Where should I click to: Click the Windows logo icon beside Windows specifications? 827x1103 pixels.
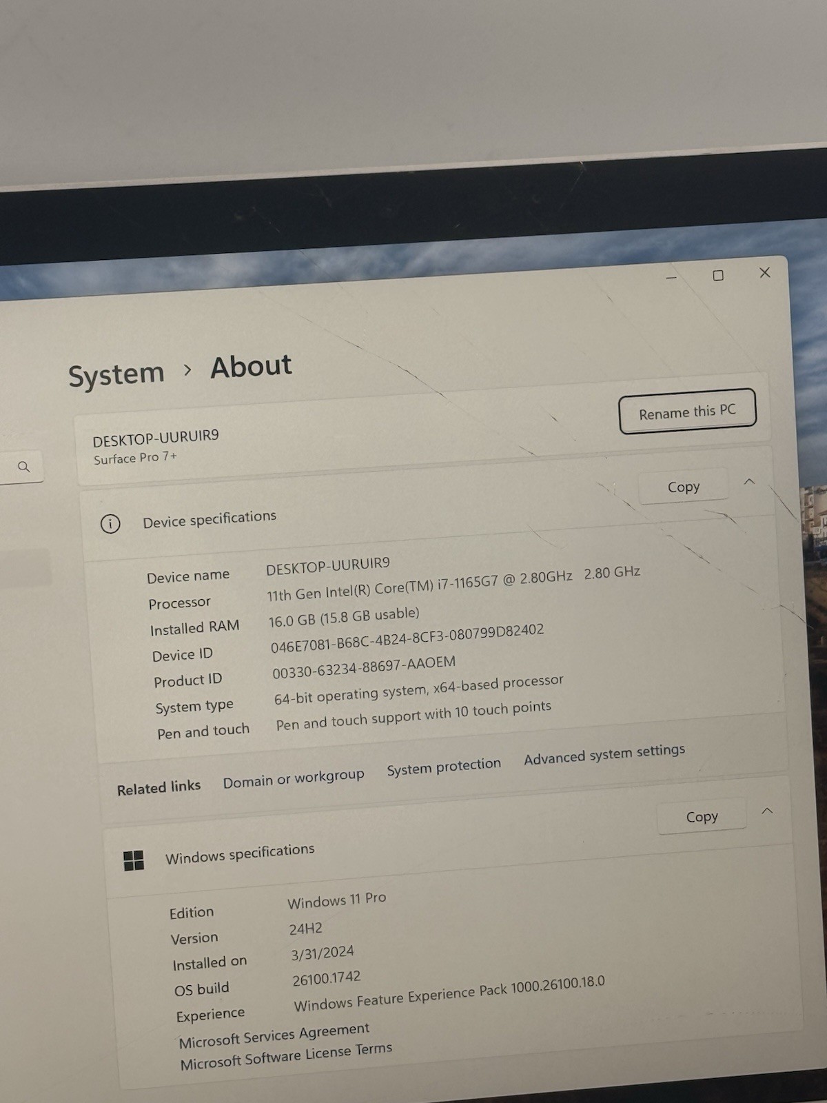click(x=134, y=860)
